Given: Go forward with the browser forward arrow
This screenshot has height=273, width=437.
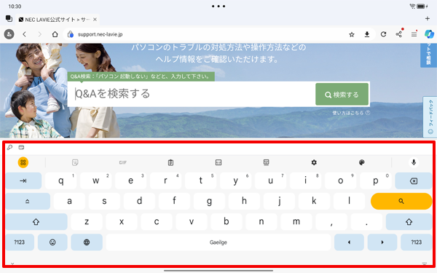Looking at the screenshot, I should (39, 34).
